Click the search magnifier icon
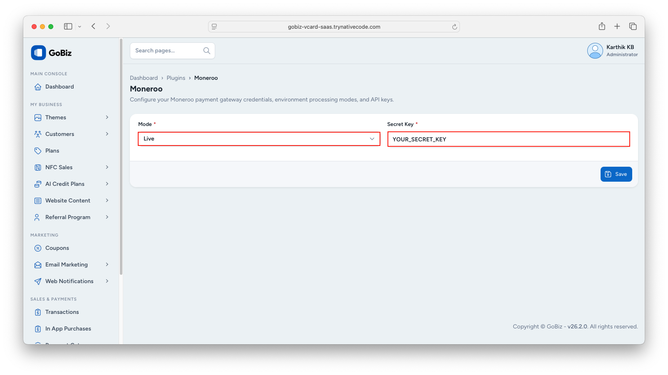The height and width of the screenshot is (375, 668). pos(207,51)
